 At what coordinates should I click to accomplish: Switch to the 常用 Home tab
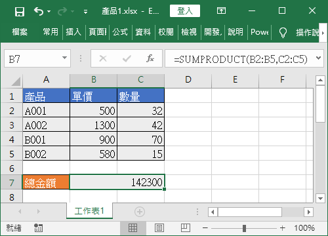click(51, 32)
